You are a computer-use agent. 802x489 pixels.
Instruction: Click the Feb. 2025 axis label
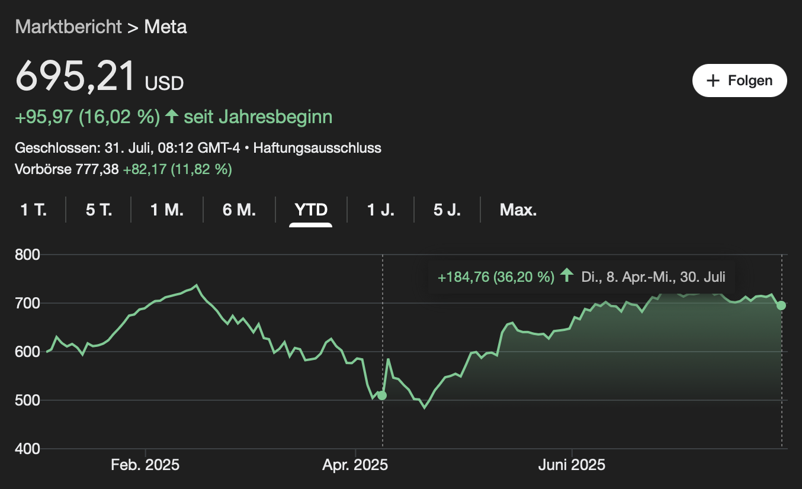(x=145, y=465)
